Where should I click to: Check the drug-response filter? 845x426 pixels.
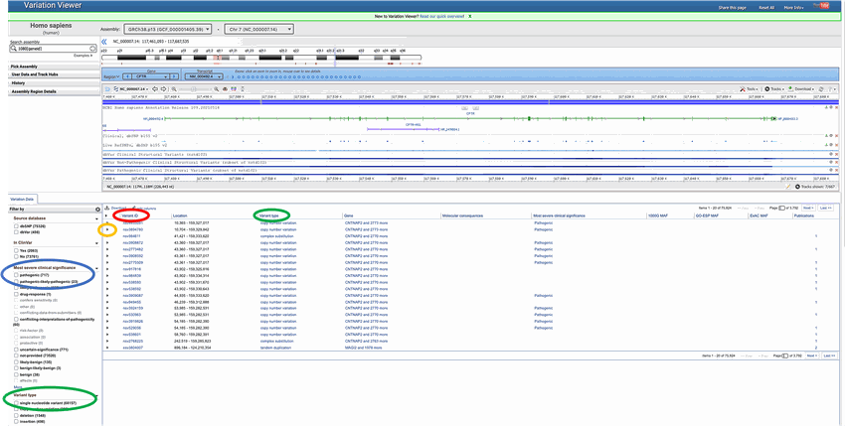[x=16, y=295]
